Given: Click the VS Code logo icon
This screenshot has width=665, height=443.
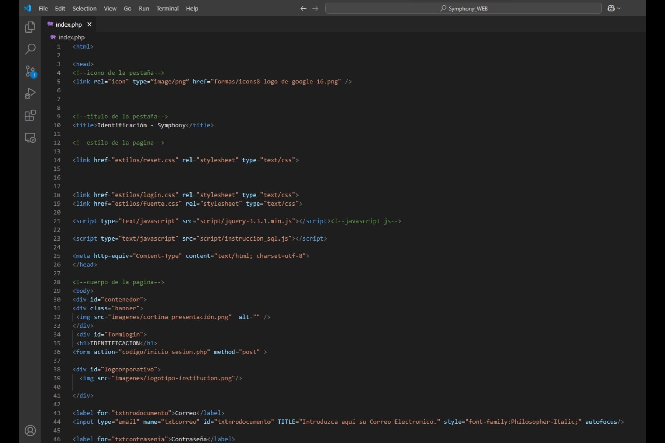Looking at the screenshot, I should pos(27,8).
